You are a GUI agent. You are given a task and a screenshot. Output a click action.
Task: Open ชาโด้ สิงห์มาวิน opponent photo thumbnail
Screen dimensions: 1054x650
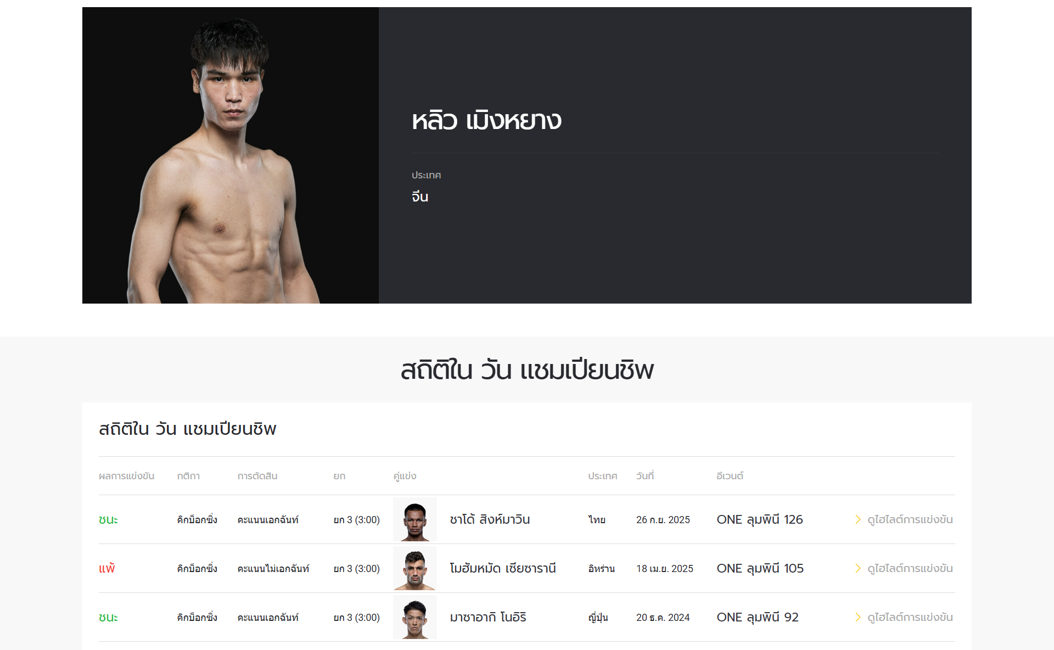415,519
